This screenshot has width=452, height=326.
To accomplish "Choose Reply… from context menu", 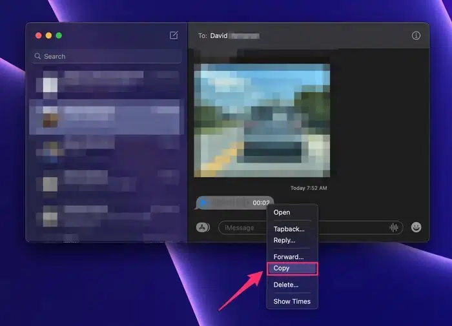I will click(284, 240).
